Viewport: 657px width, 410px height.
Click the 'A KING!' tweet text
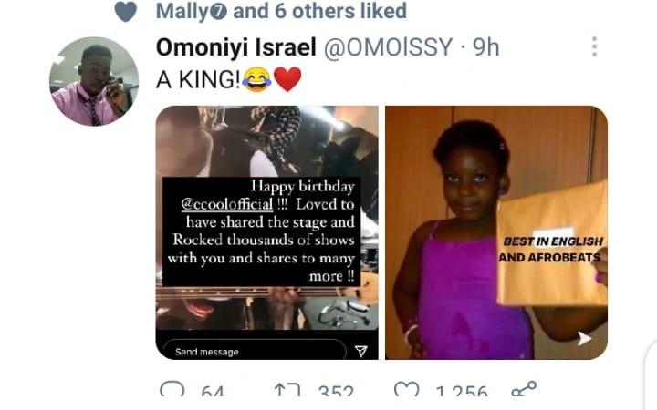(198, 79)
